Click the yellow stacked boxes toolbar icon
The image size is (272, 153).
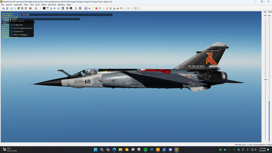93,8
